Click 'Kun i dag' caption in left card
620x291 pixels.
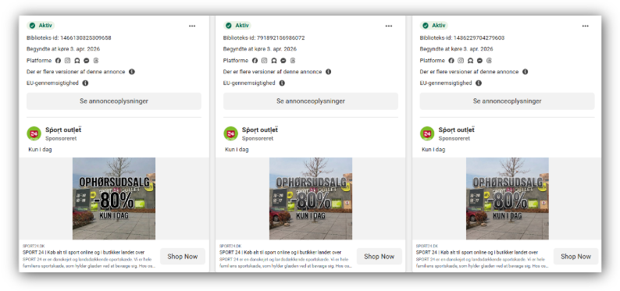[x=40, y=150]
